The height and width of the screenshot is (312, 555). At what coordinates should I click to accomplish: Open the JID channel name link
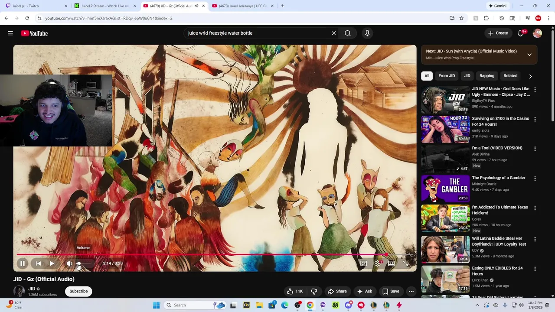[x=32, y=289]
